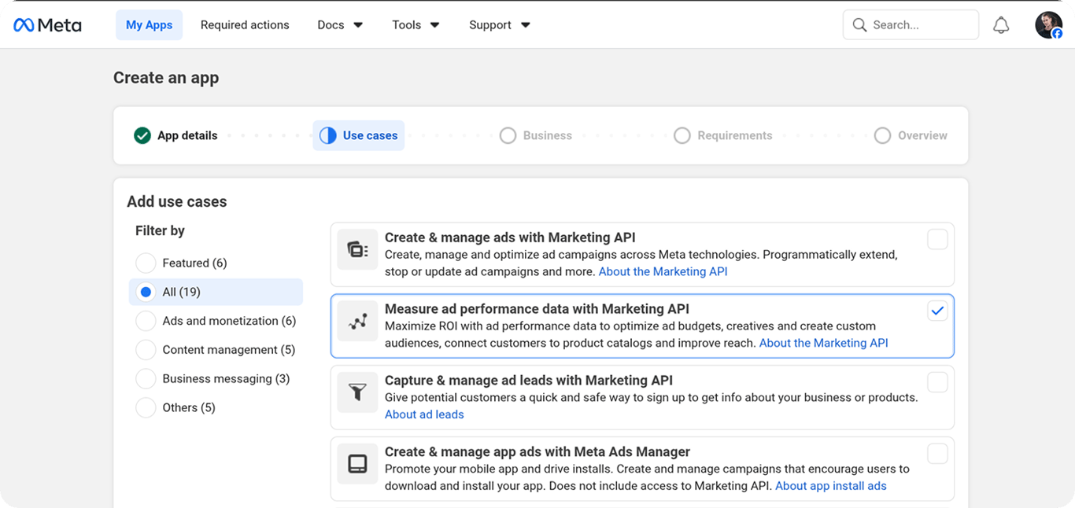Open About the Marketing API link under Create ads
1075x508 pixels.
(663, 271)
